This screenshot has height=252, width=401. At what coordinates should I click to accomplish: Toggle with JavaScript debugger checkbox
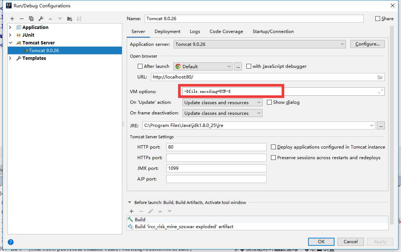[249, 66]
